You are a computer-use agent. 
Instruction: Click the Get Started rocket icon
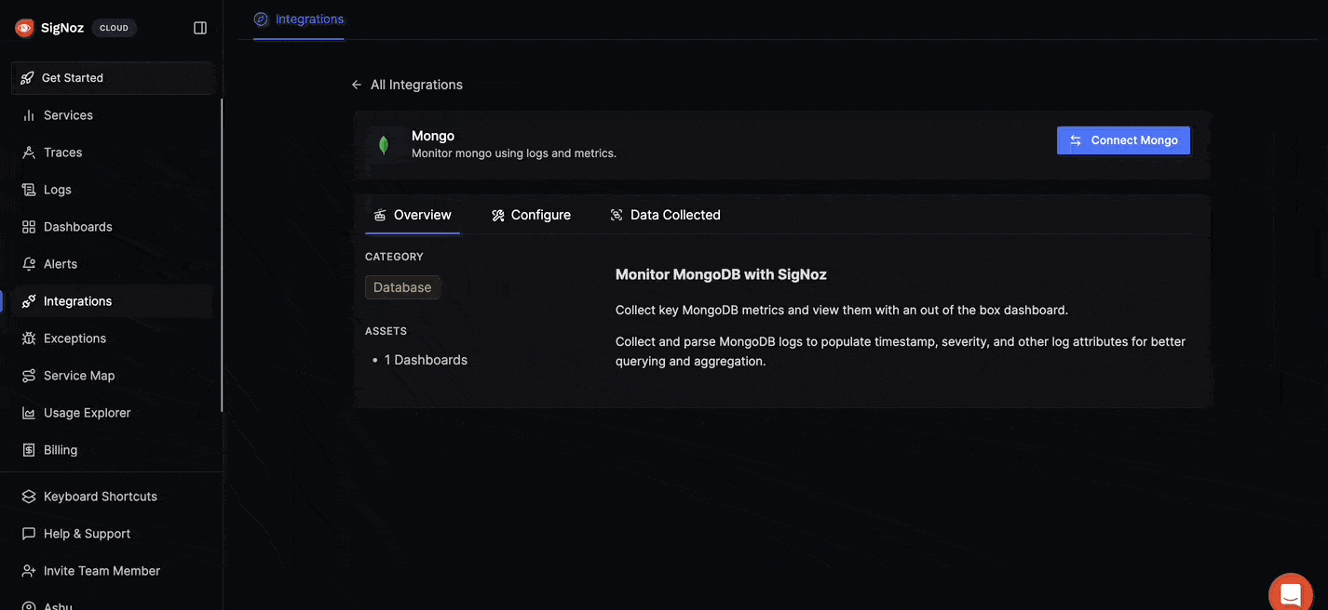[x=28, y=78]
